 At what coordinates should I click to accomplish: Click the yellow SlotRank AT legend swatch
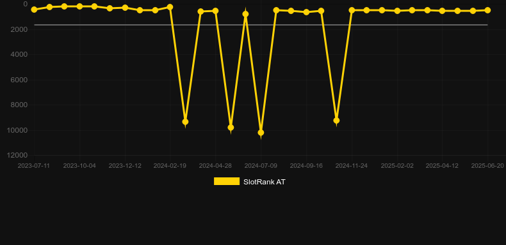pos(227,181)
